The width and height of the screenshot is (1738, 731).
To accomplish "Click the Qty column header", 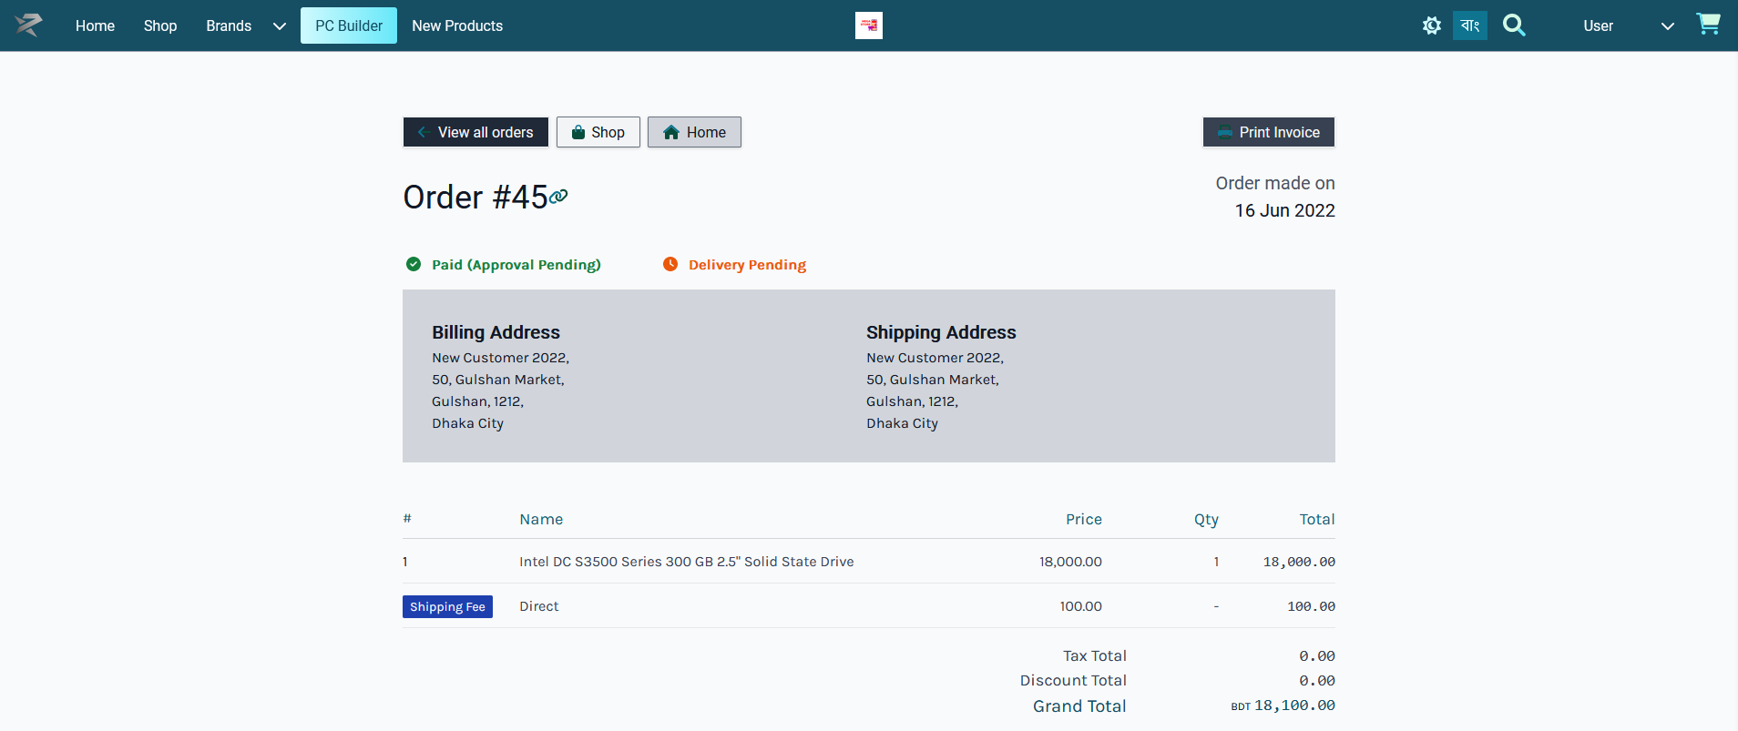I will click(1206, 519).
